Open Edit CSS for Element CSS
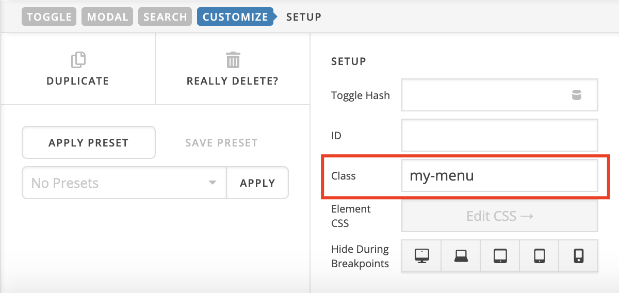The width and height of the screenshot is (619, 293). click(x=500, y=216)
